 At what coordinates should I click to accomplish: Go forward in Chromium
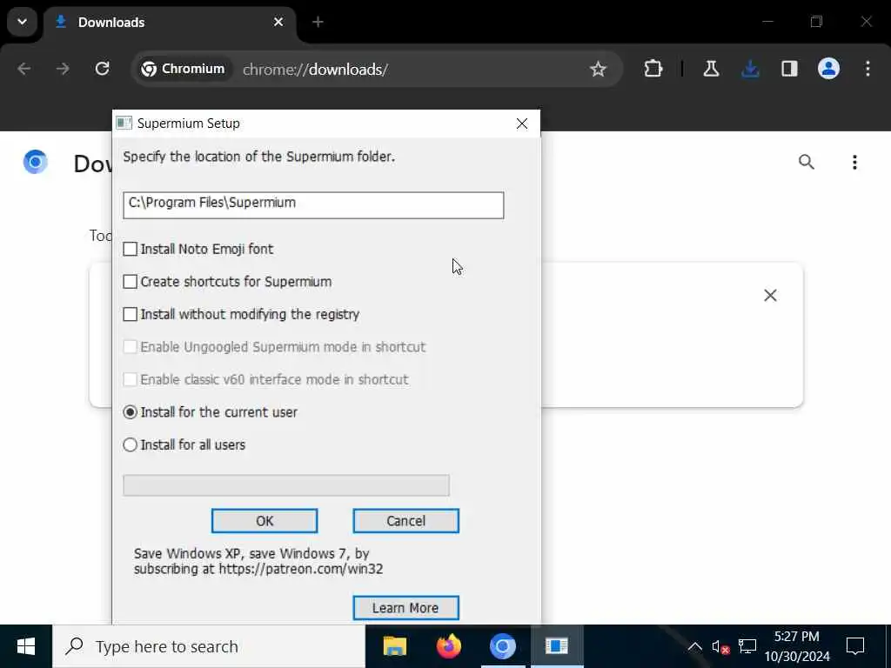(63, 69)
